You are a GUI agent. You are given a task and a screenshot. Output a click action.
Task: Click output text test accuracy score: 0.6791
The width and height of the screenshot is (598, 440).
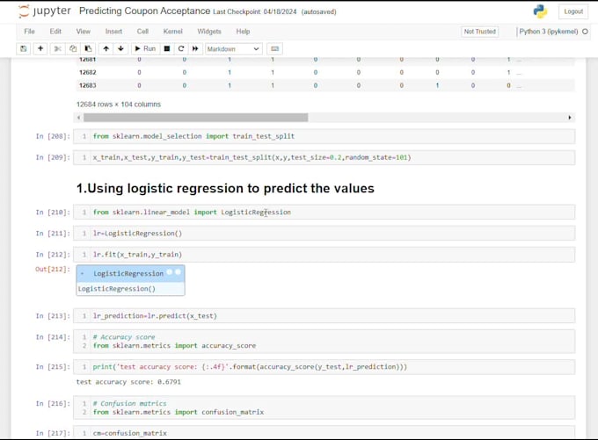pyautogui.click(x=128, y=382)
